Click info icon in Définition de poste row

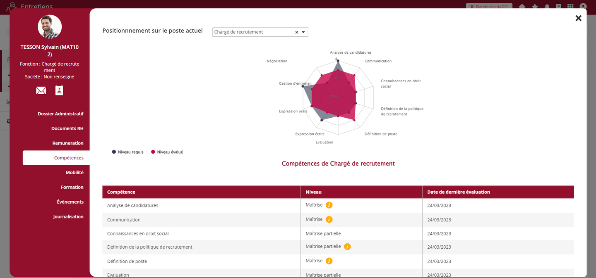pos(329,261)
